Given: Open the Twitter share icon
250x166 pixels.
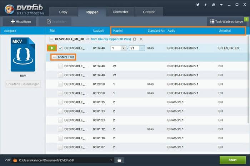Looking at the screenshot, I should [x=198, y=5].
